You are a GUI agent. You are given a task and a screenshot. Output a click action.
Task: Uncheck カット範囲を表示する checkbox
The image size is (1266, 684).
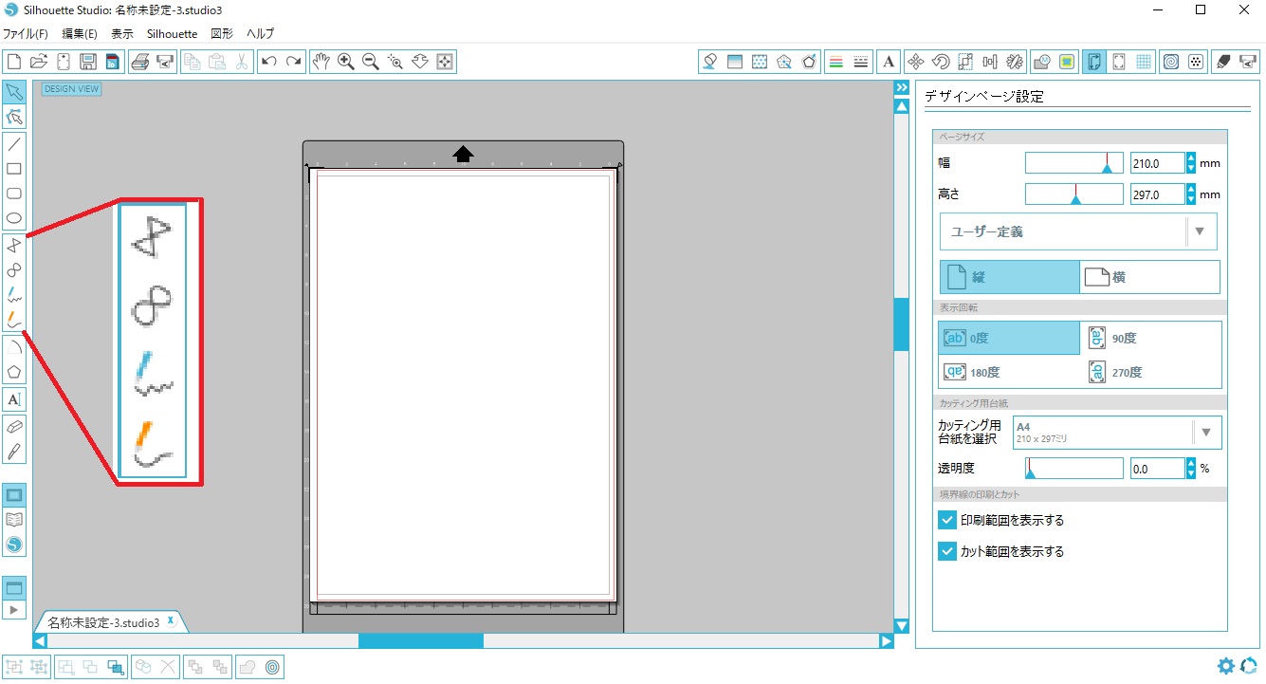coord(946,551)
